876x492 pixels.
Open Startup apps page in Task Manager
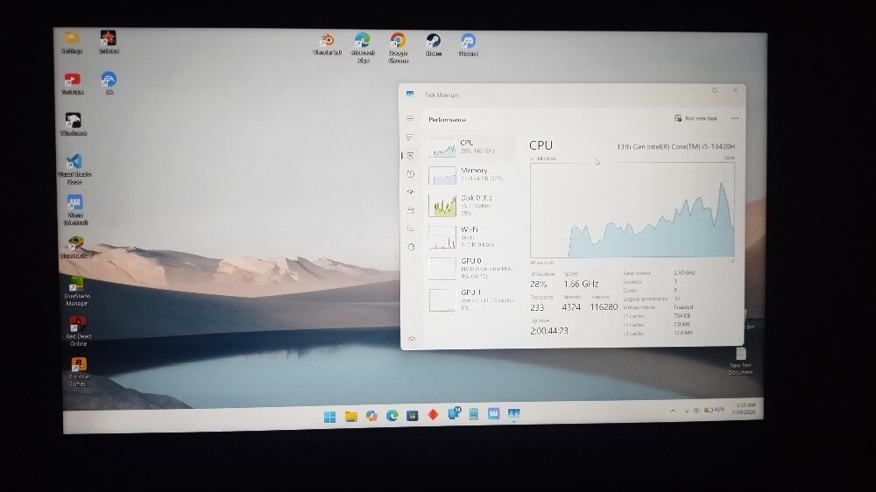411,192
